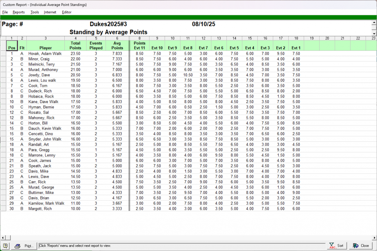
Task: Click the Player column header
Action: pyautogui.click(x=46, y=46)
